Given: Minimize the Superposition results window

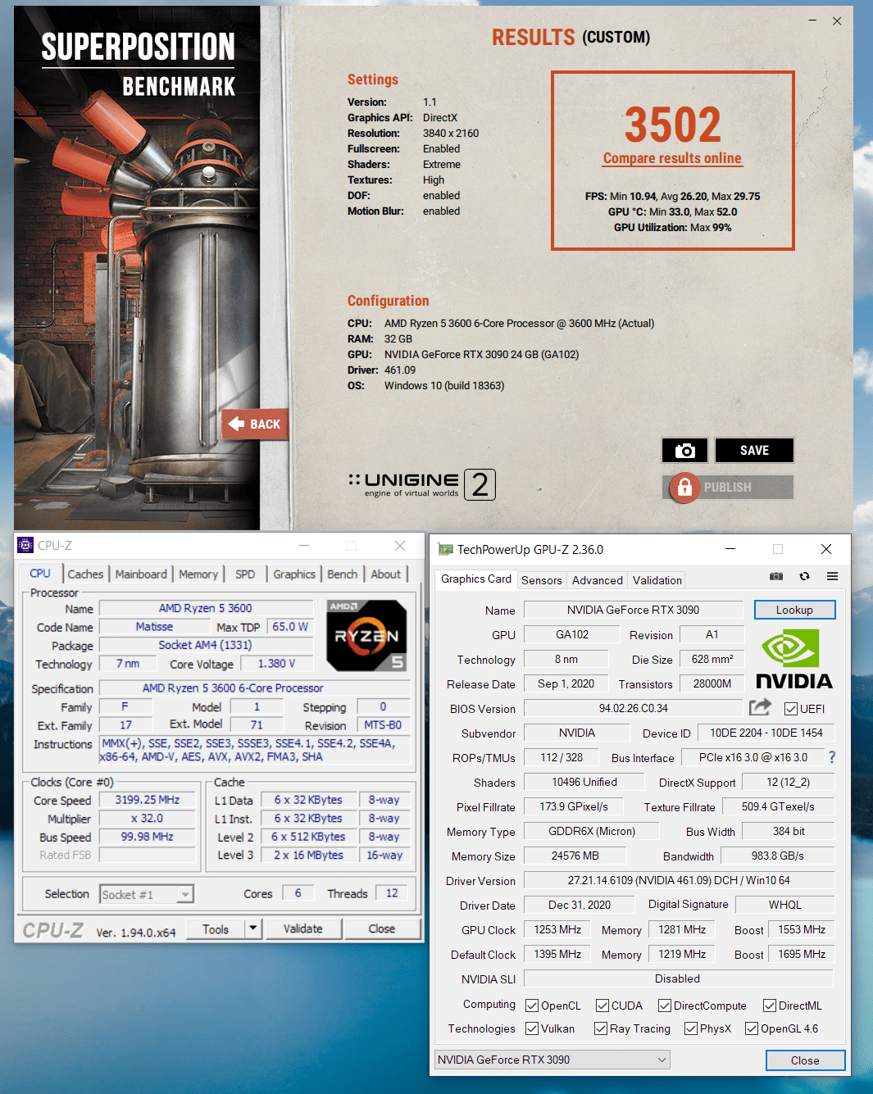Looking at the screenshot, I should pos(812,20).
